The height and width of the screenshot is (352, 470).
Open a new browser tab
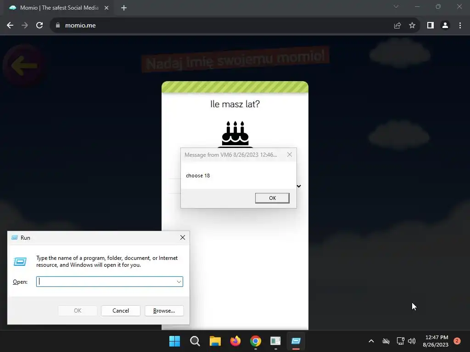[x=124, y=8]
